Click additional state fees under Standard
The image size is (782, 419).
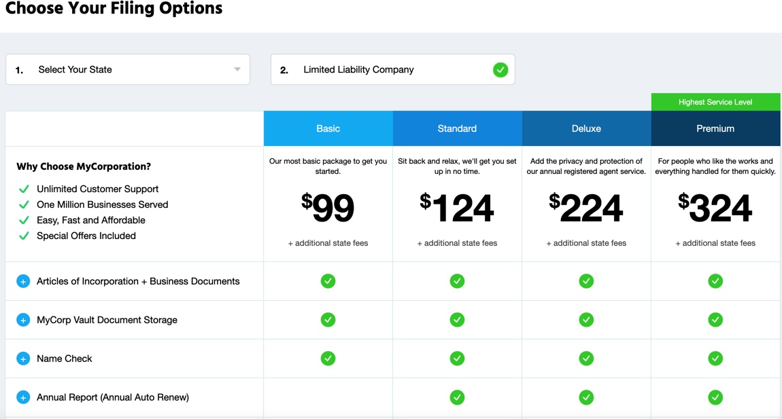click(x=458, y=243)
